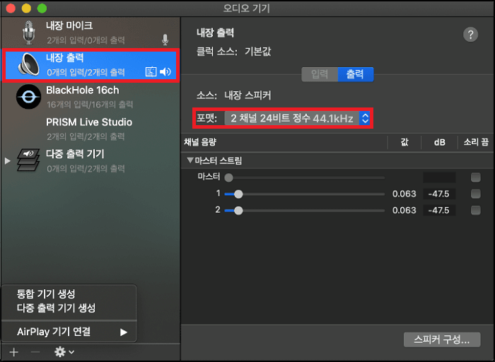This screenshot has height=362, width=495.
Task: Click the 내장 출력 speaker device icon
Action: pyautogui.click(x=29, y=65)
